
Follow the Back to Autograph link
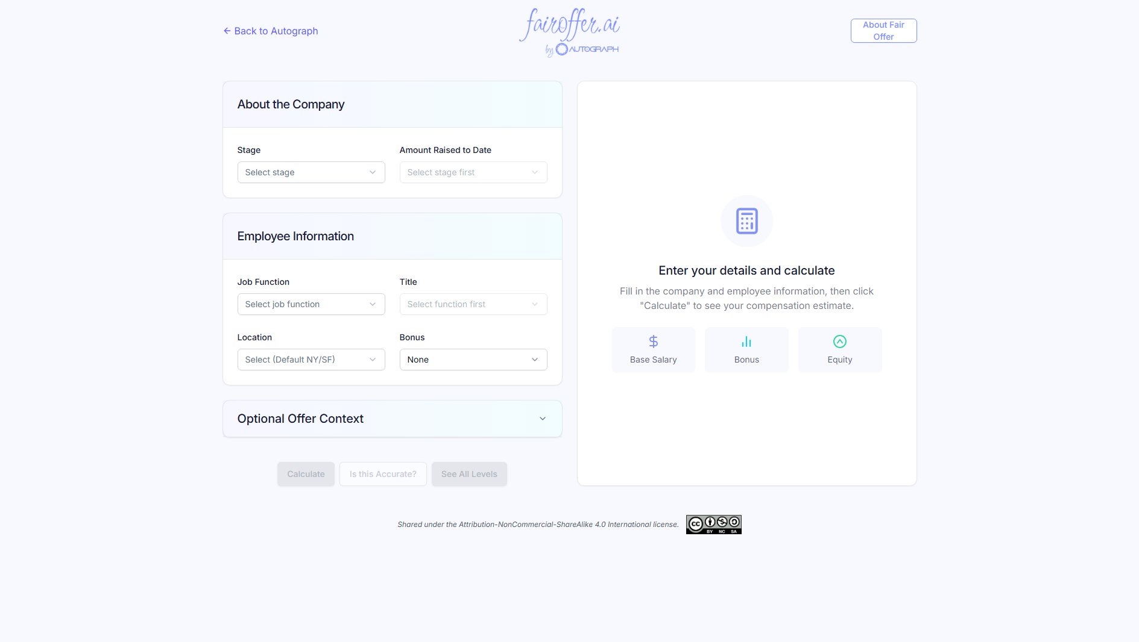point(276,31)
